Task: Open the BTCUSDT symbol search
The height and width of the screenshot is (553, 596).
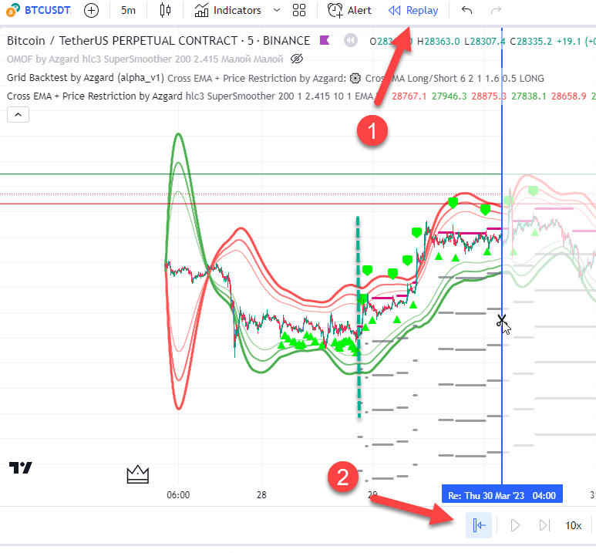Action: [x=48, y=10]
